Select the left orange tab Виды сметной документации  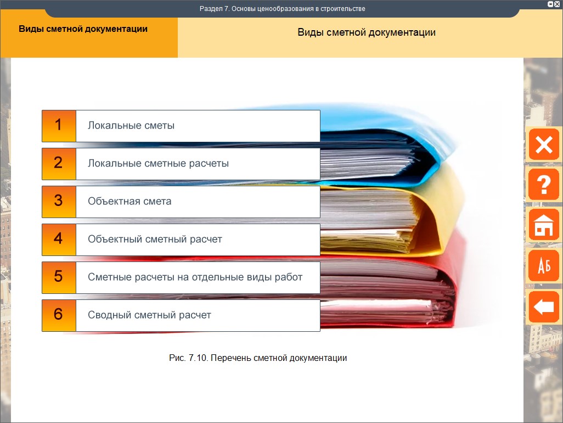[83, 30]
